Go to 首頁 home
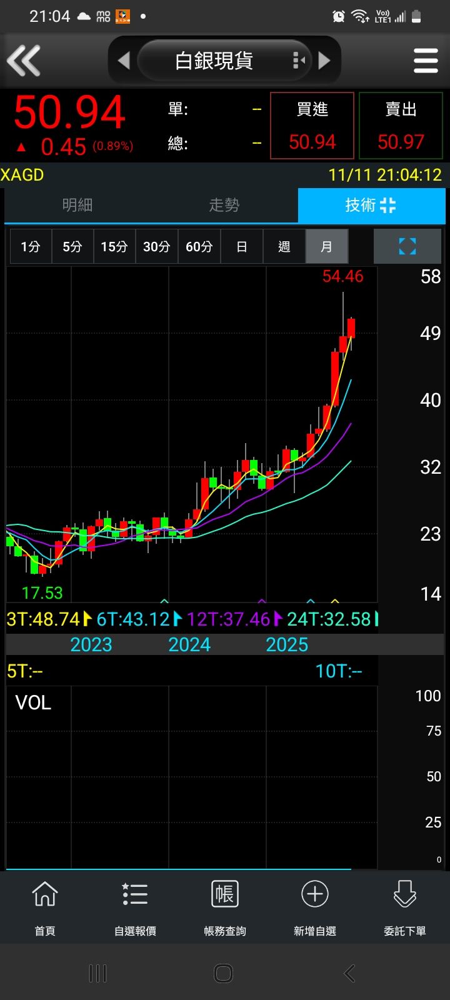The height and width of the screenshot is (1000, 450). point(45,906)
